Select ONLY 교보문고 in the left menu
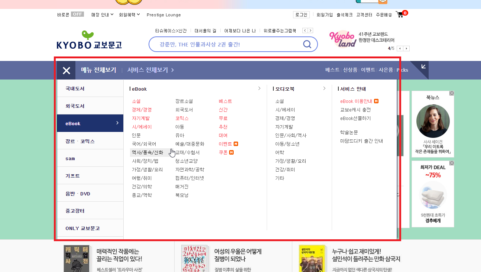 coord(90,228)
